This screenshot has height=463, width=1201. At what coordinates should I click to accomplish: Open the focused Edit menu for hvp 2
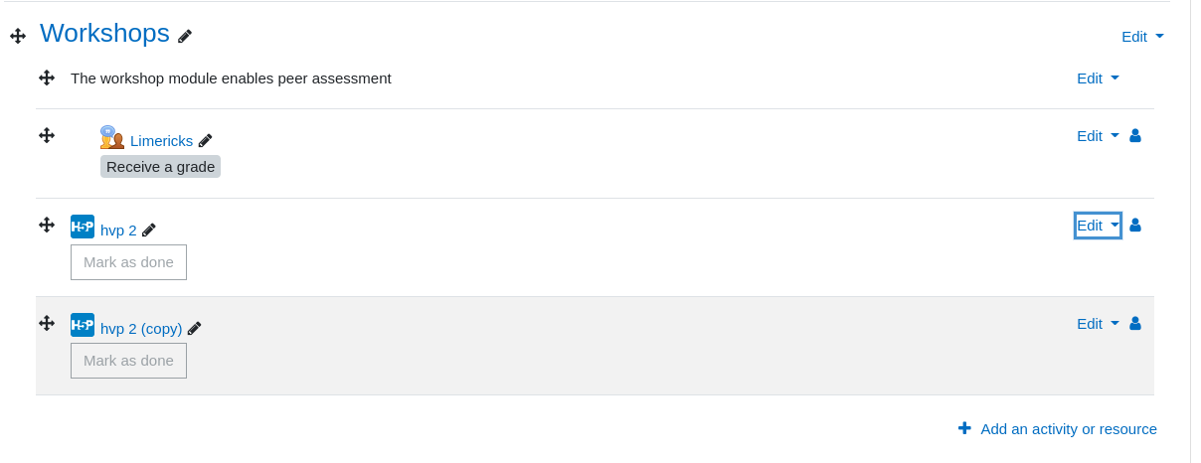click(x=1098, y=226)
